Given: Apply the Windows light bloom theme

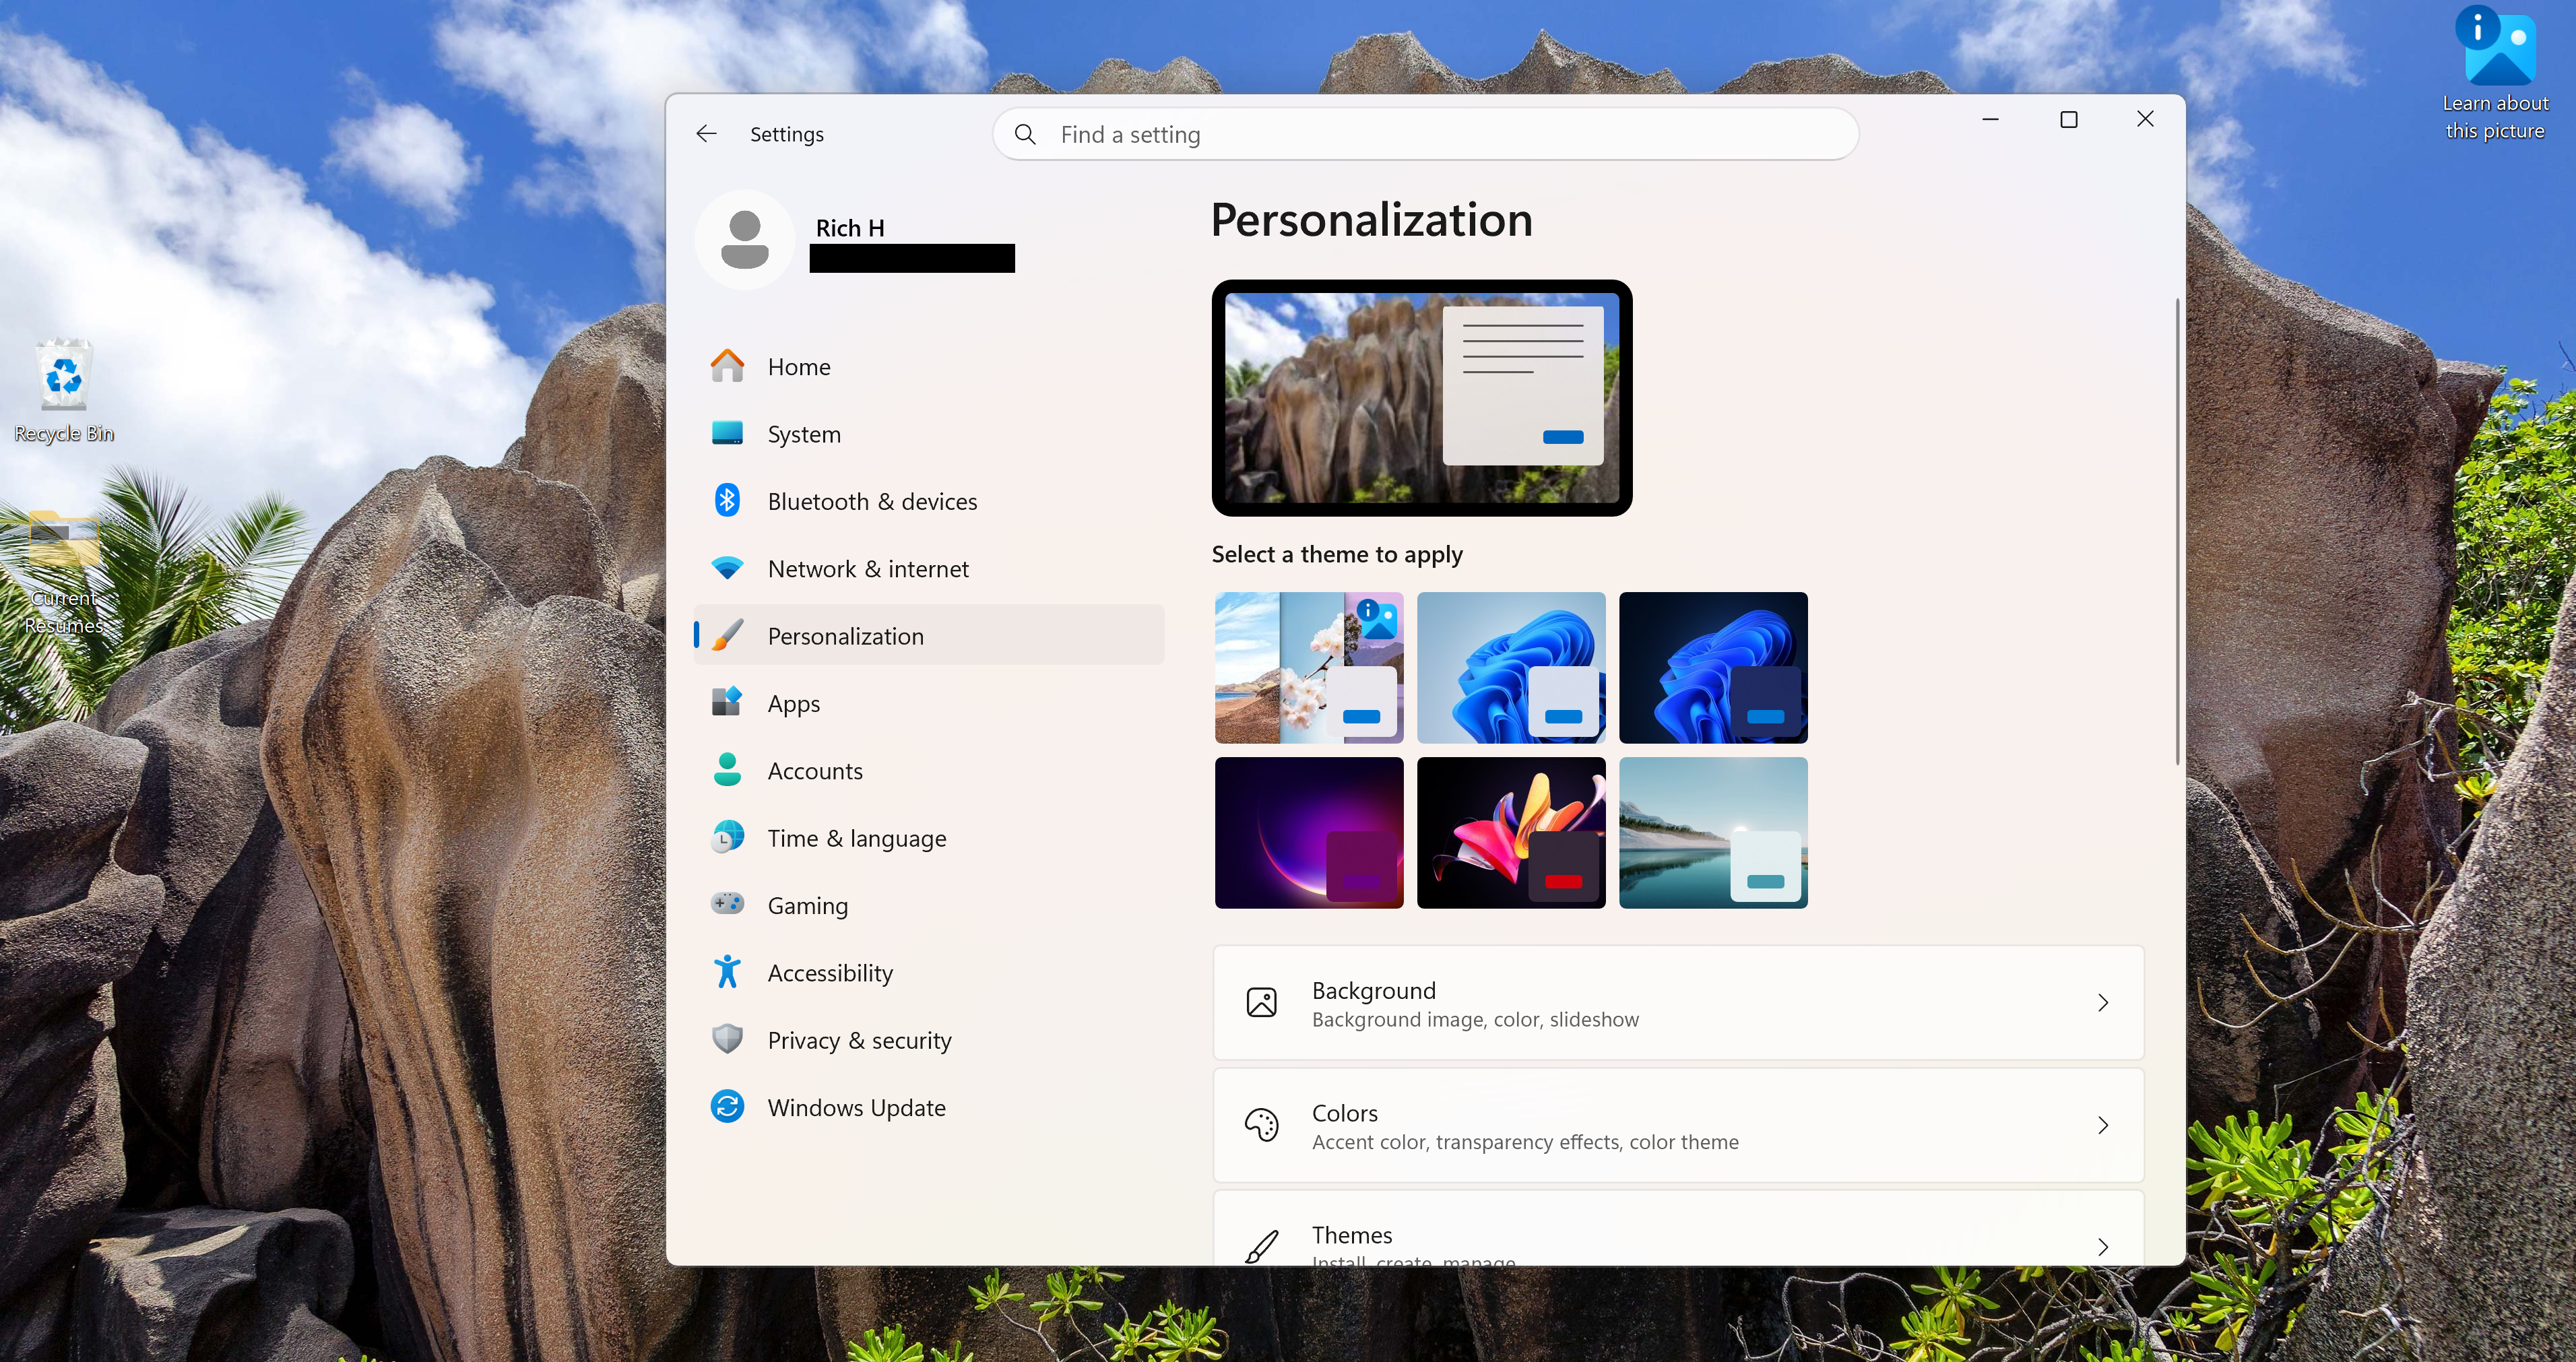Looking at the screenshot, I should click(1511, 667).
